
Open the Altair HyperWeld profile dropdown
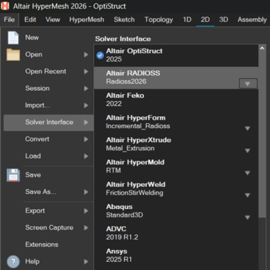pos(248,195)
